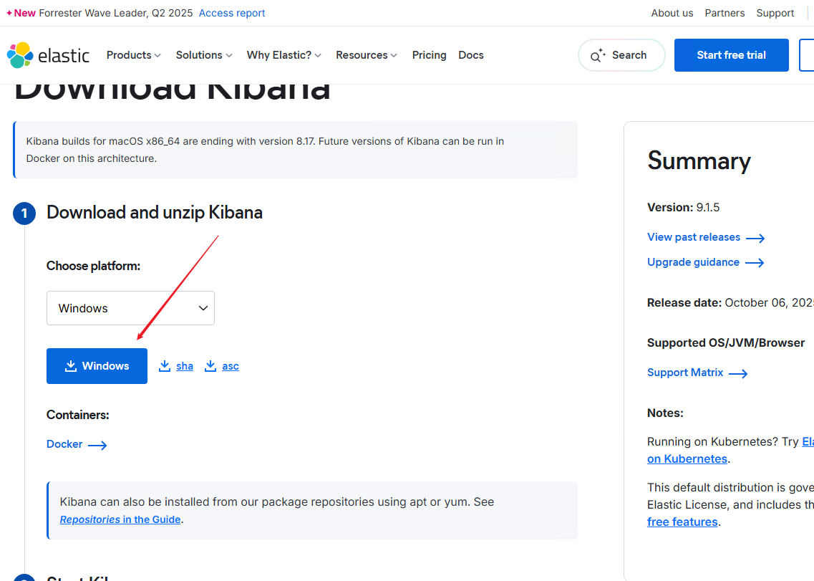Image resolution: width=814 pixels, height=581 pixels.
Task: Open Upgrade guidance link
Action: click(x=693, y=262)
